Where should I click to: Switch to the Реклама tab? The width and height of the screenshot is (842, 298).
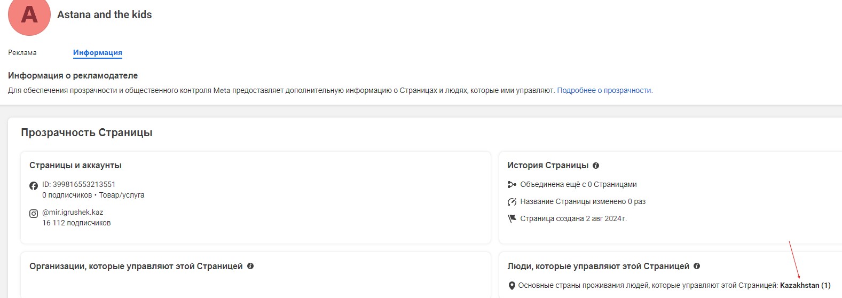click(22, 52)
